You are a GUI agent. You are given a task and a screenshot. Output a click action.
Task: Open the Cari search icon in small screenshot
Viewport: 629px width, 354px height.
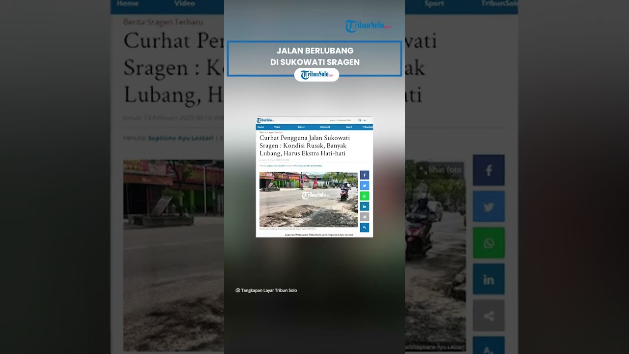click(360, 120)
